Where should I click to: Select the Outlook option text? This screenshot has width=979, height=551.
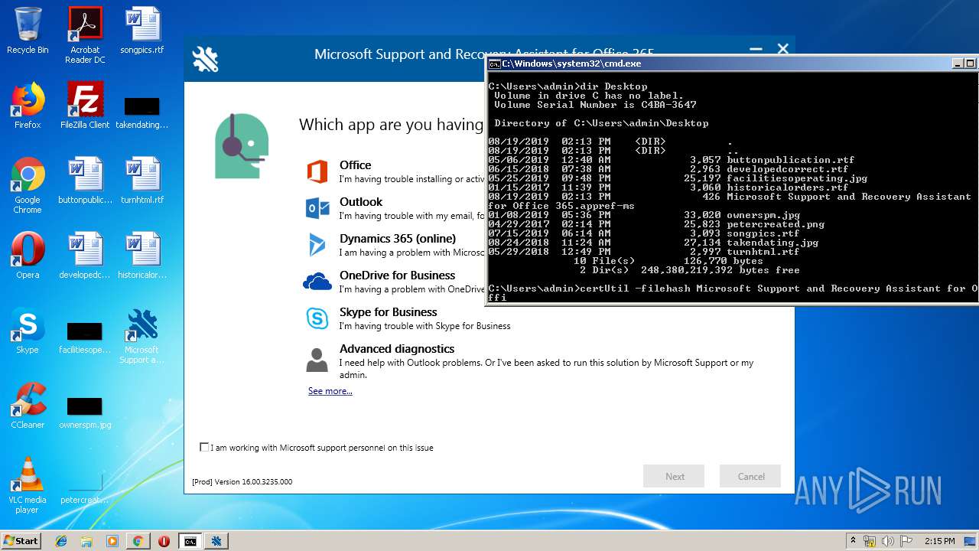[361, 201]
